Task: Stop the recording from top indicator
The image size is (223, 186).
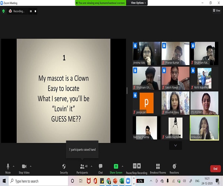Action: tap(35, 11)
